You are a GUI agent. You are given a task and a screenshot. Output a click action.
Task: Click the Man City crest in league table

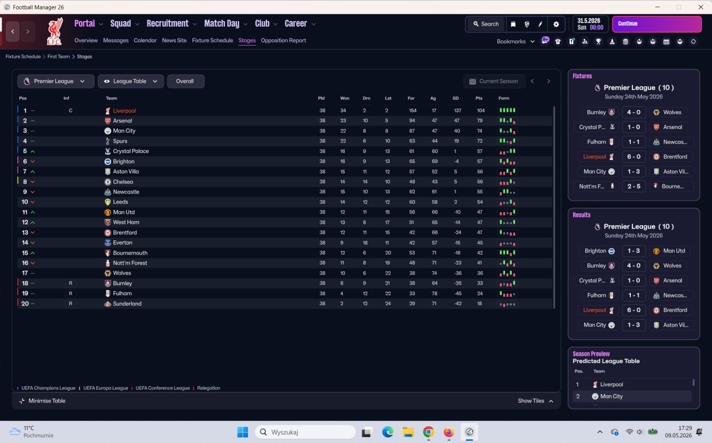(108, 131)
